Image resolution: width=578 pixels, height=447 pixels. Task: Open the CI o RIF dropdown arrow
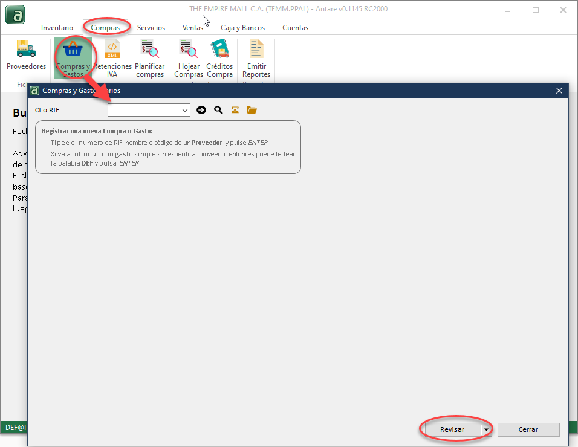[x=186, y=110]
